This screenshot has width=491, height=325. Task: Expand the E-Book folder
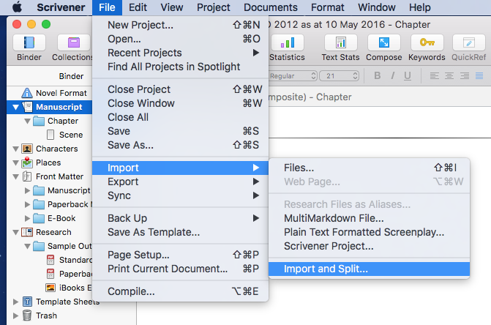pos(27,218)
